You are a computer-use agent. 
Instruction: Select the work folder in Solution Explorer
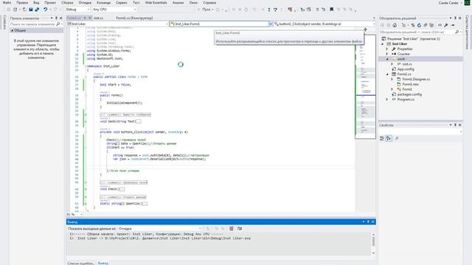(400, 59)
